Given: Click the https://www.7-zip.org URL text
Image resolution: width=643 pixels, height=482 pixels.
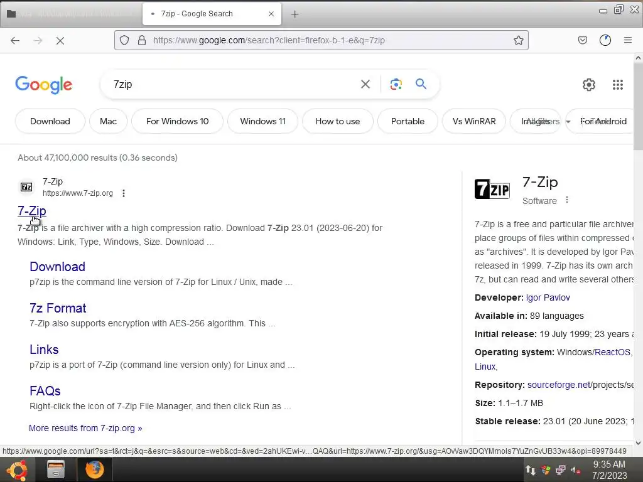Looking at the screenshot, I should click(77, 193).
